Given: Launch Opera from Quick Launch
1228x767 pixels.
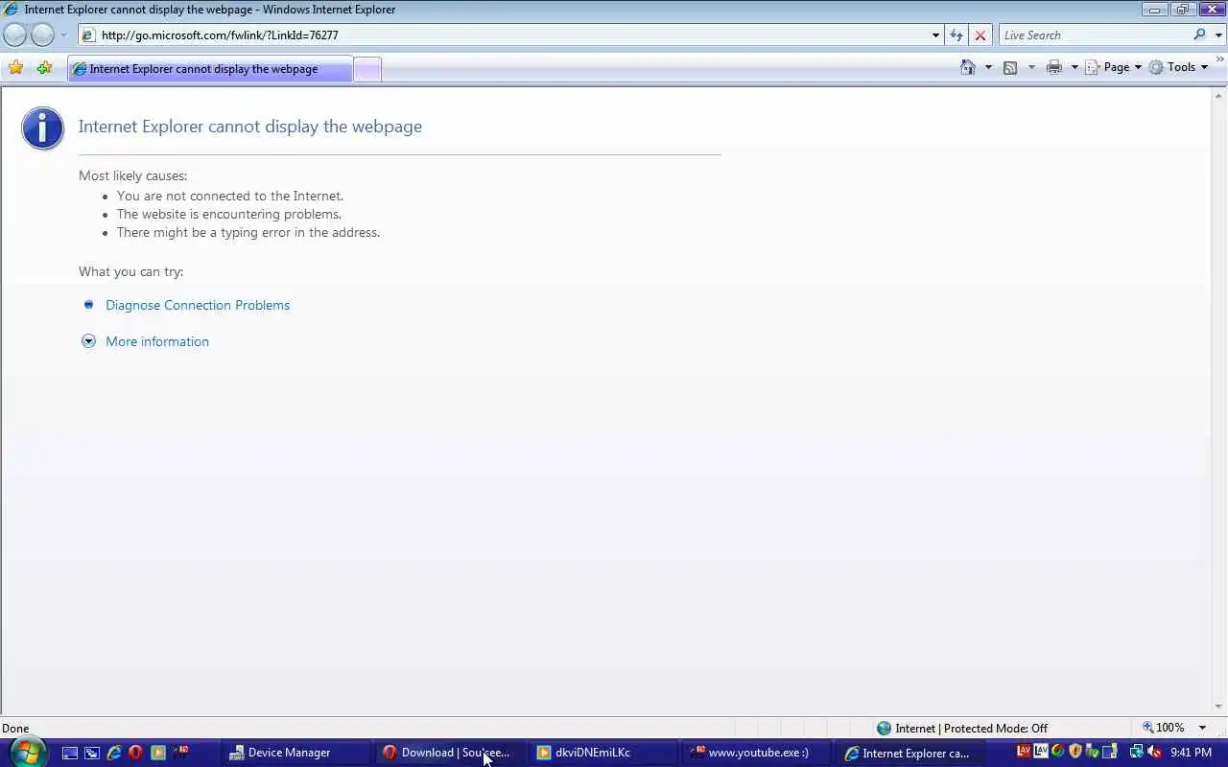Looking at the screenshot, I should pos(135,753).
